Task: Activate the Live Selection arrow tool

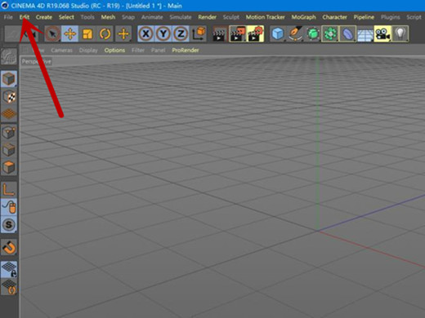Action: (52, 34)
